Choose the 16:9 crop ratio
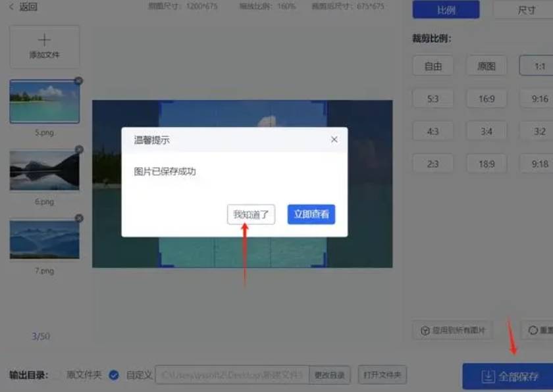 (x=487, y=99)
